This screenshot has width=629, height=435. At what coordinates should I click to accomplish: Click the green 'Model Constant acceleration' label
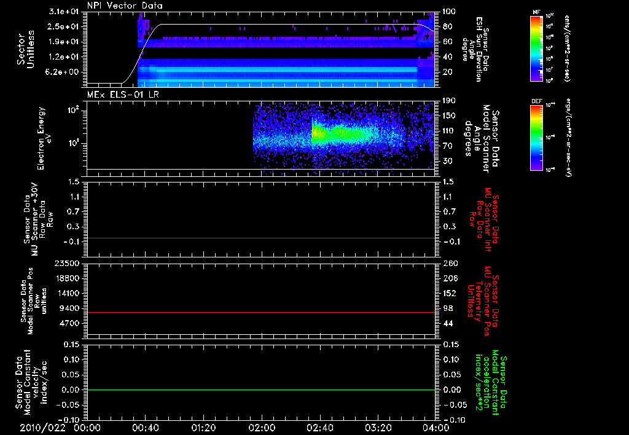(x=491, y=383)
